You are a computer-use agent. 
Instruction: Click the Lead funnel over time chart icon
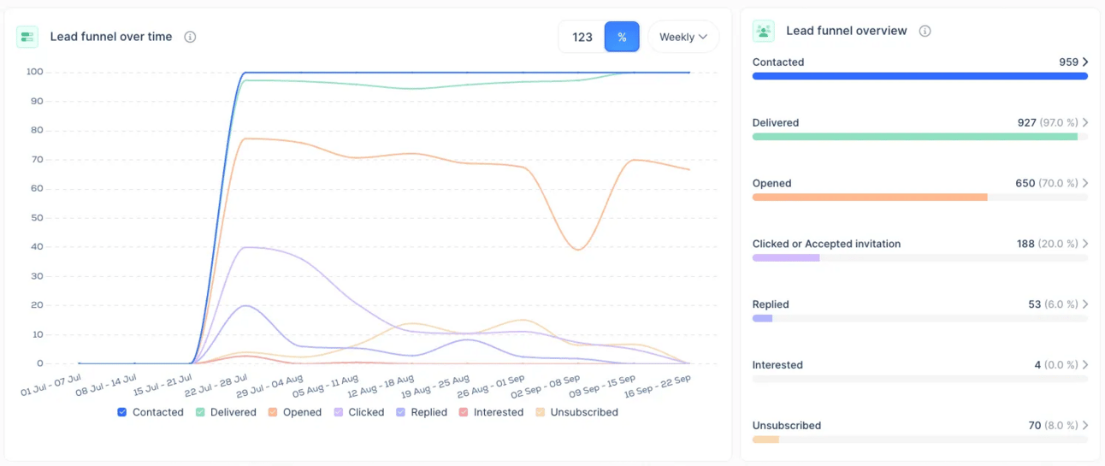[x=27, y=37]
